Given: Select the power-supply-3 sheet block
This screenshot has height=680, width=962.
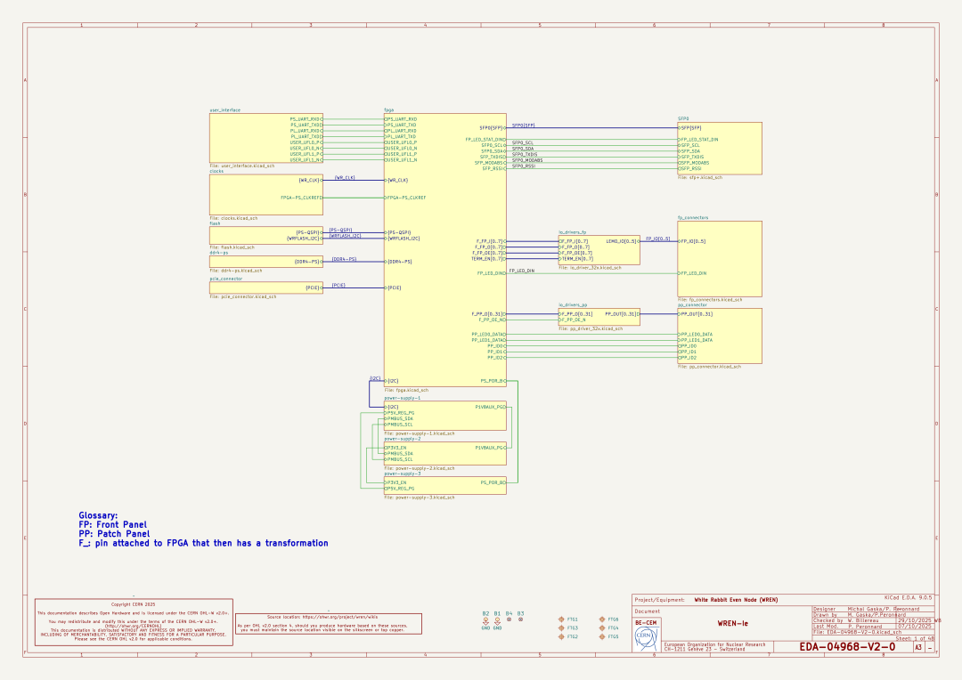Looking at the screenshot, I should pyautogui.click(x=444, y=486).
